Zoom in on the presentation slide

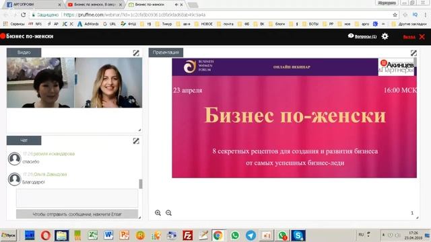click(x=158, y=213)
